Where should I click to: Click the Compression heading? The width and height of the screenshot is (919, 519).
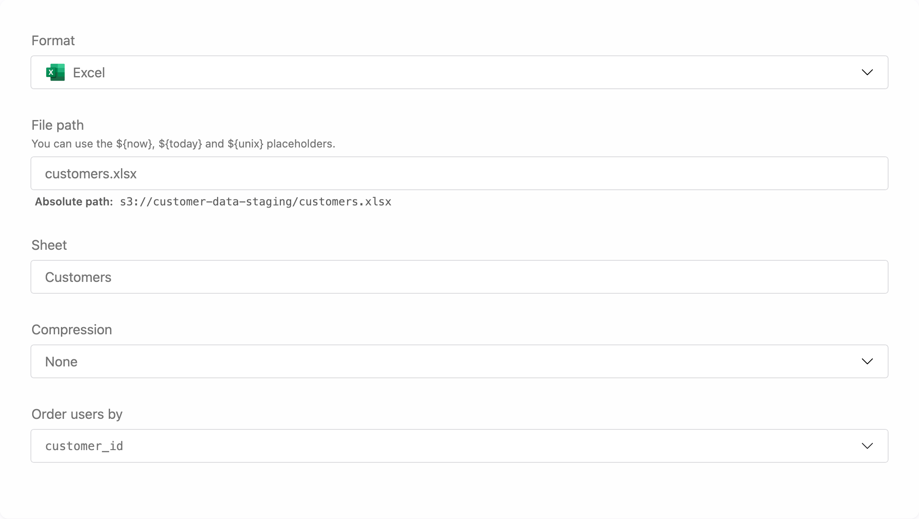point(72,329)
